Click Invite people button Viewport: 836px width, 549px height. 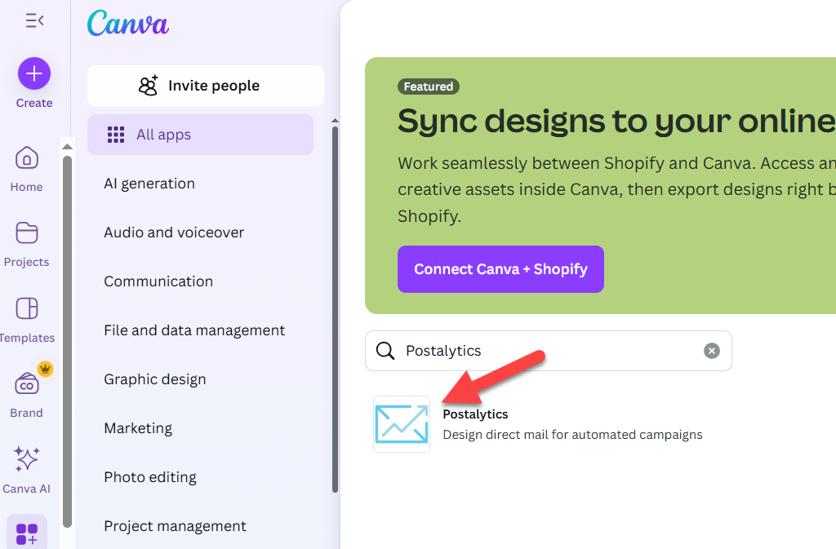(206, 86)
